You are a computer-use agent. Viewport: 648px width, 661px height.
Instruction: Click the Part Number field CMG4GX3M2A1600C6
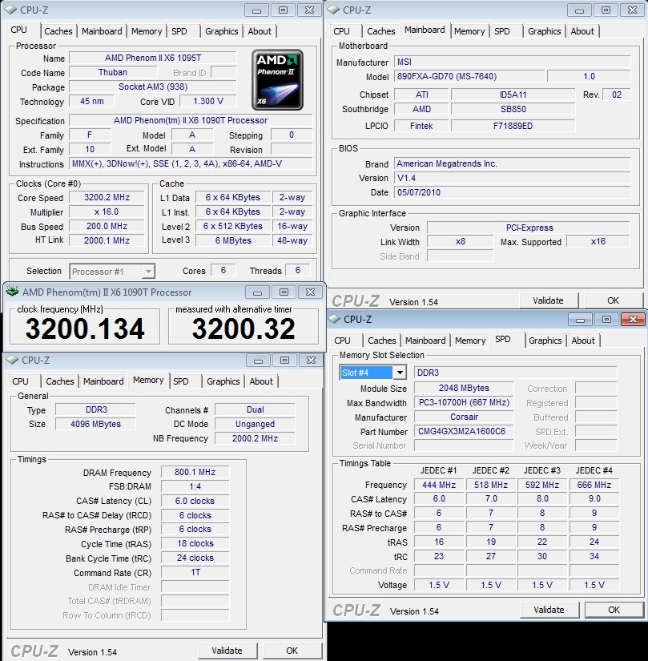[463, 432]
